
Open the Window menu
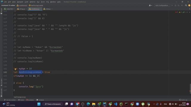(53, 2)
